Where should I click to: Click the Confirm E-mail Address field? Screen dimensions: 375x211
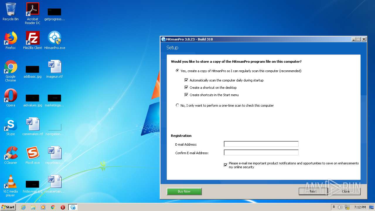tap(261, 152)
